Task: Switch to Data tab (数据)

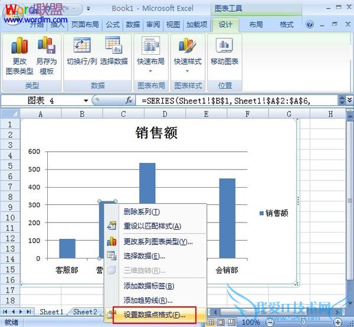Action: 133,24
